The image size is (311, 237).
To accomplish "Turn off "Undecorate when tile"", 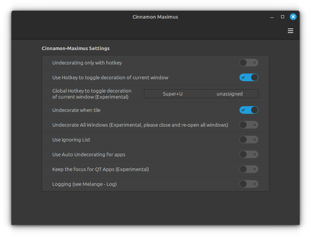I will pyautogui.click(x=249, y=110).
